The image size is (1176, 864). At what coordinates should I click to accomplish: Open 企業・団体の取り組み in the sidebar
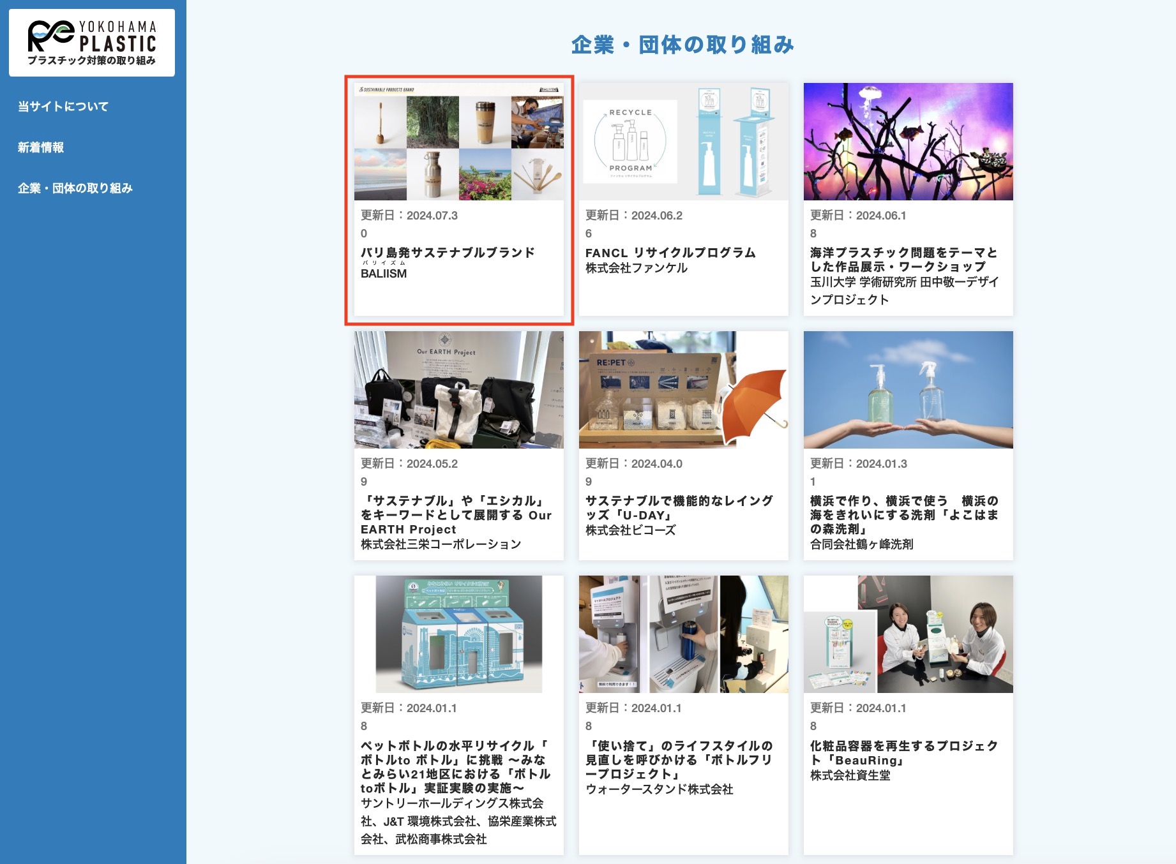[x=75, y=188]
